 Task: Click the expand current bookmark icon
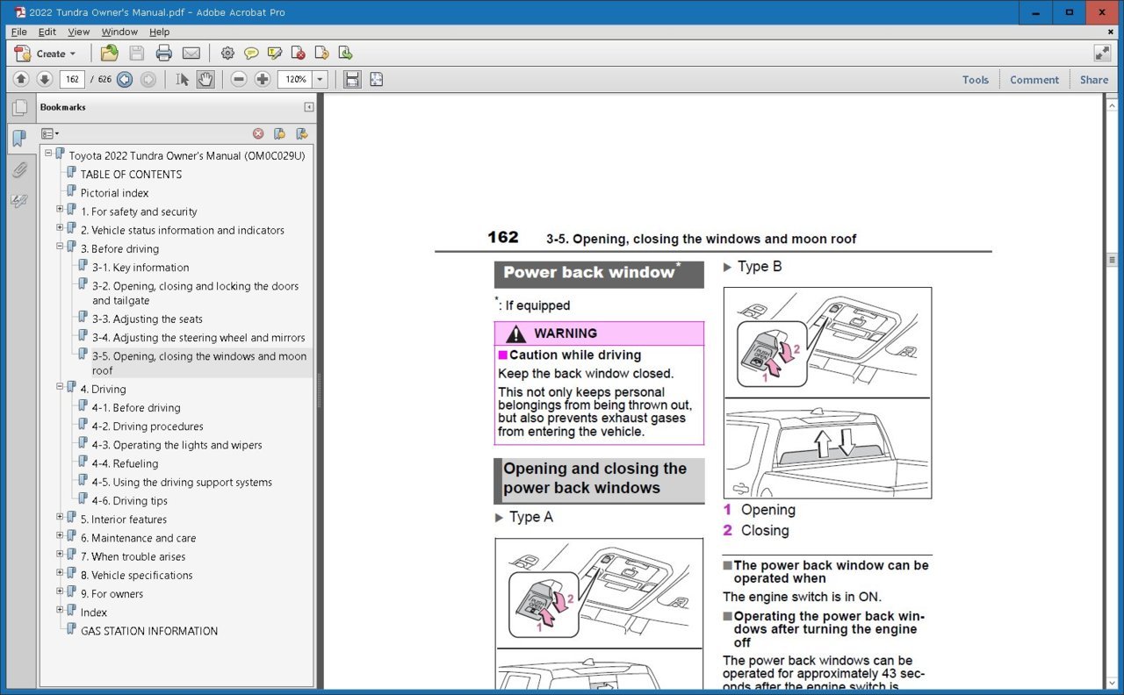(x=301, y=133)
